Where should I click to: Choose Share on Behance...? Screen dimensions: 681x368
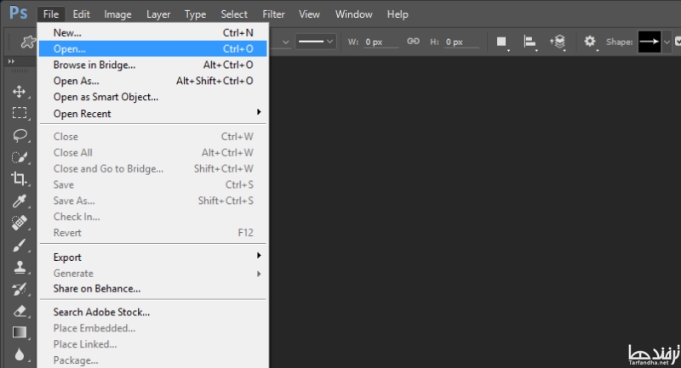pos(153,289)
